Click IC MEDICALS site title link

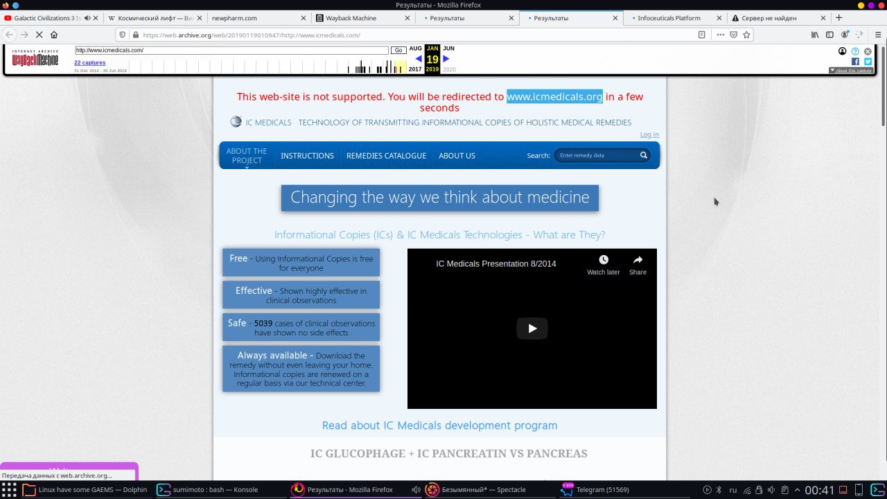tap(268, 123)
